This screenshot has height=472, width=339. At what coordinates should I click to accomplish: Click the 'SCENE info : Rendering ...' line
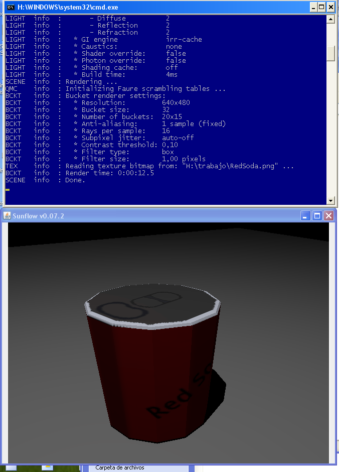(x=61, y=81)
